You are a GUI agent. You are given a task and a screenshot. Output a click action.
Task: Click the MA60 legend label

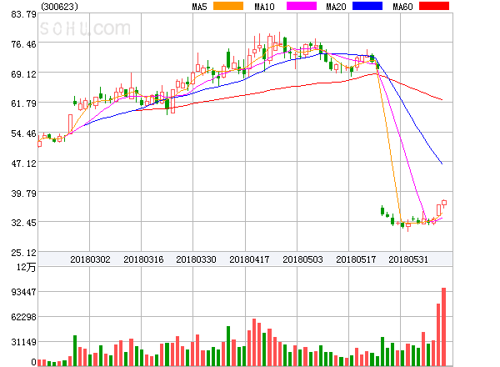pyautogui.click(x=402, y=7)
